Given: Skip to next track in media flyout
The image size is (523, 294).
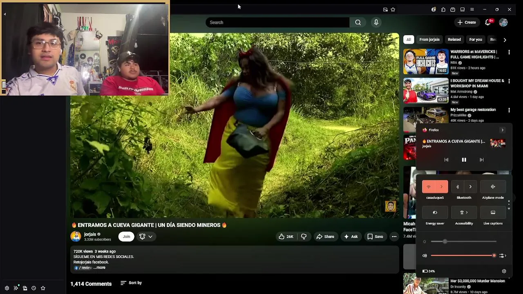Looking at the screenshot, I should pyautogui.click(x=482, y=160).
